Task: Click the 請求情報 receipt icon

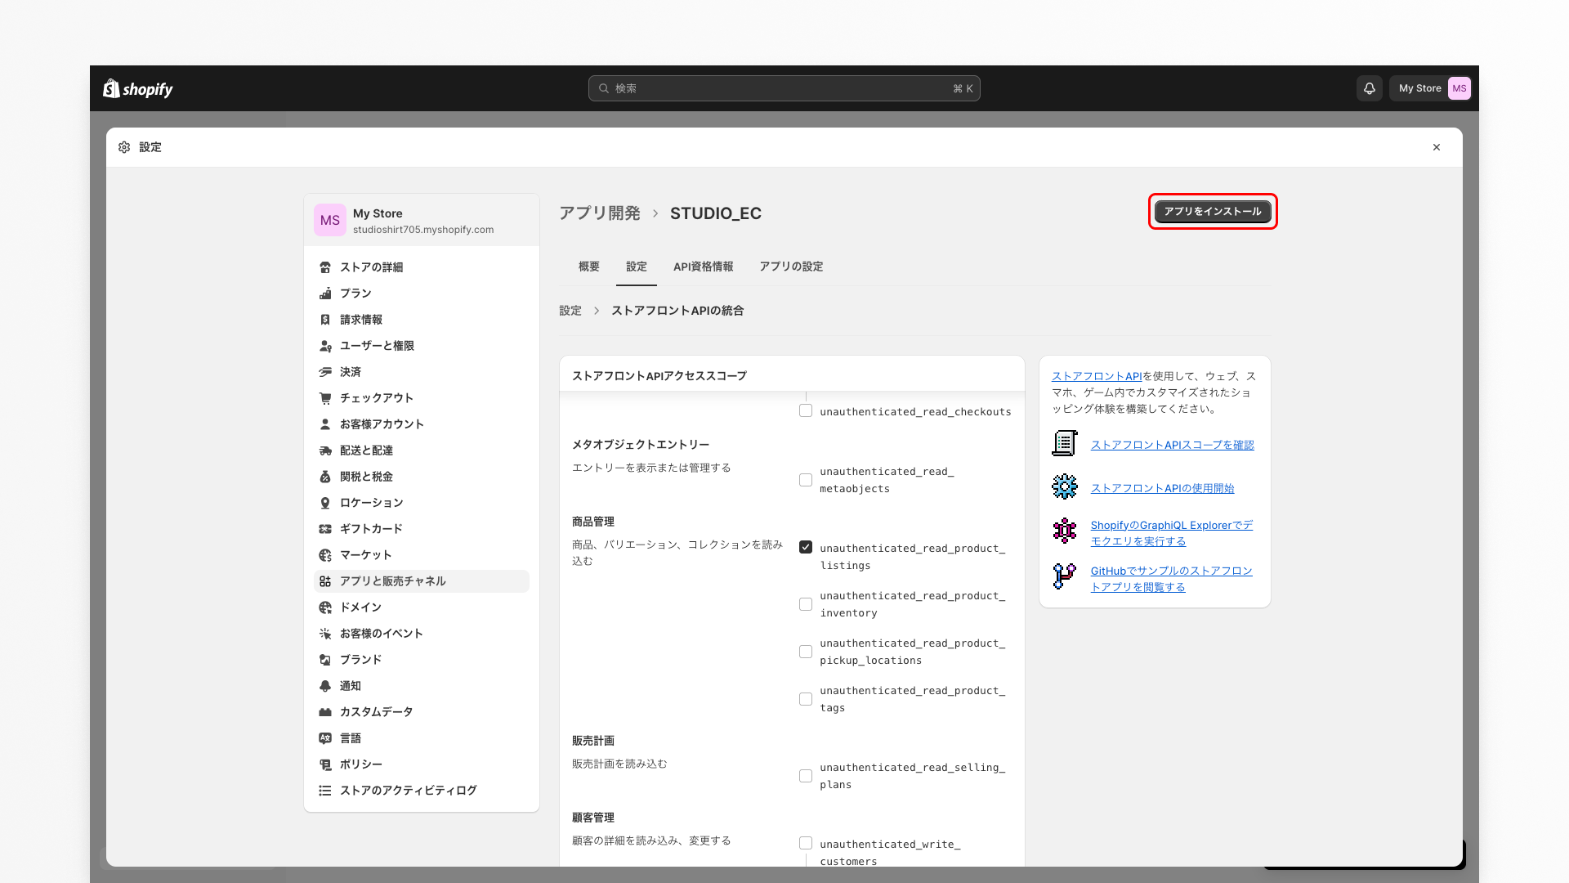Action: tap(325, 320)
